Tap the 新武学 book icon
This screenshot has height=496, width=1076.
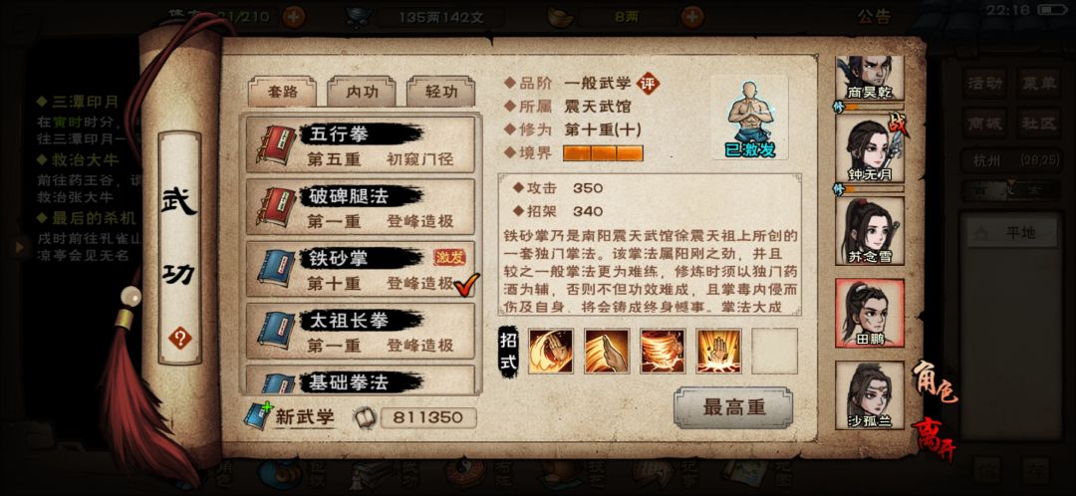(257, 416)
